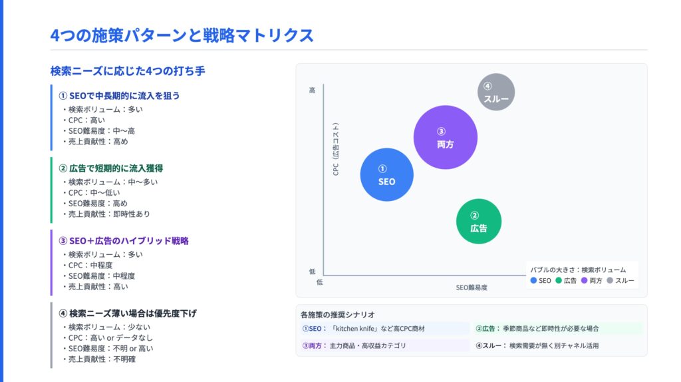Click the CPC（広告コスト）y-axis label
Screen dimensions: 681x382
point(337,149)
